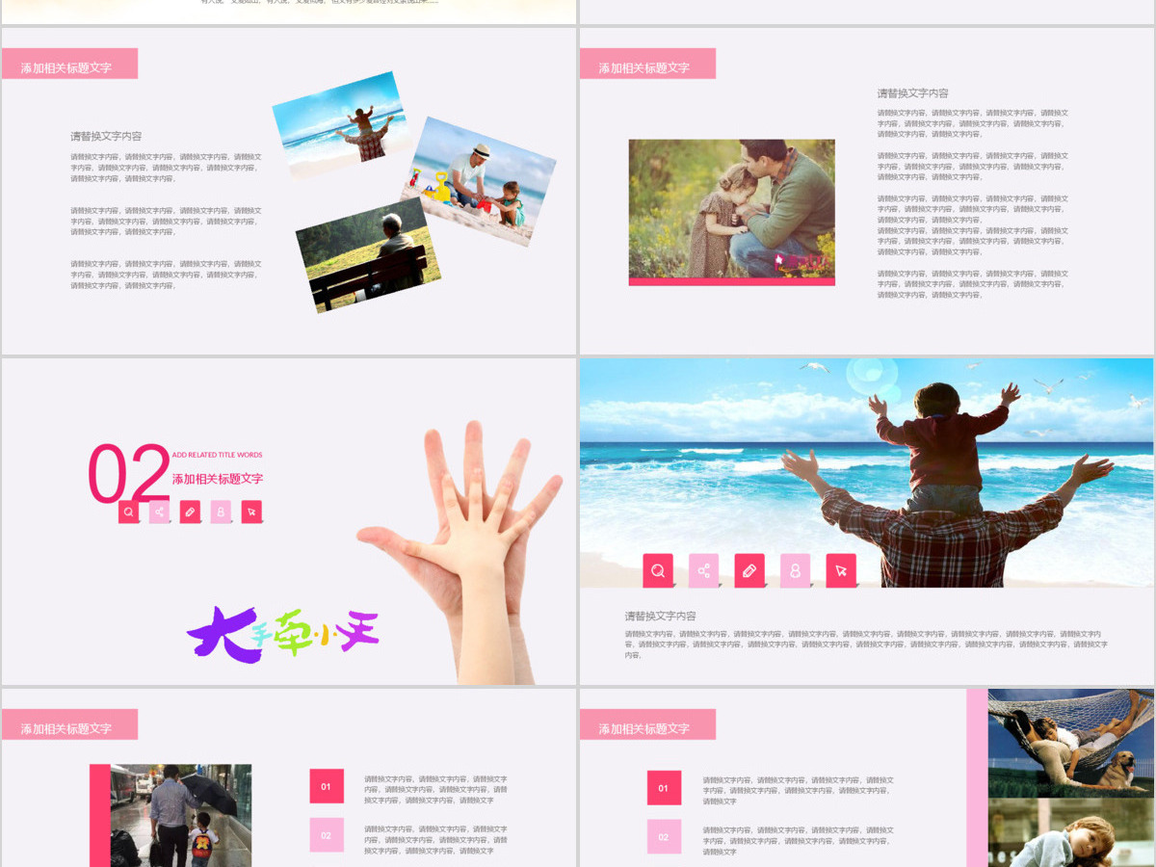Select the hands photo on the 02 slide
Image resolution: width=1156 pixels, height=867 pixels.
pos(460,551)
